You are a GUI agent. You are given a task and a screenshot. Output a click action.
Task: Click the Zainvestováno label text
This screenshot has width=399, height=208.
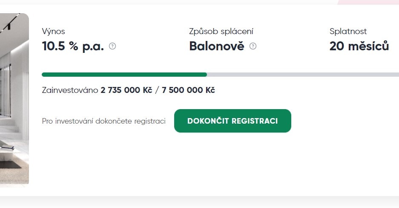tap(70, 90)
